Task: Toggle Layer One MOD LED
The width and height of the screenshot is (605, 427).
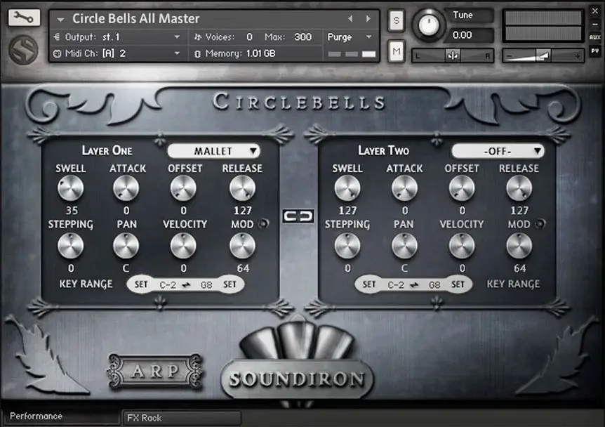Action: [x=263, y=223]
